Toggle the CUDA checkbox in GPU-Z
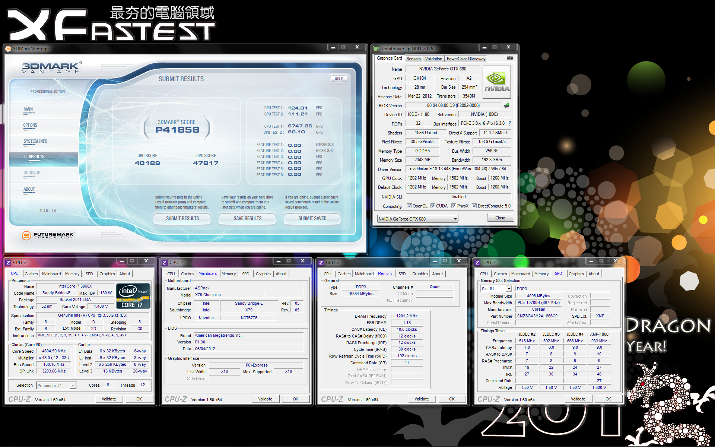The width and height of the screenshot is (715, 447). click(x=433, y=206)
